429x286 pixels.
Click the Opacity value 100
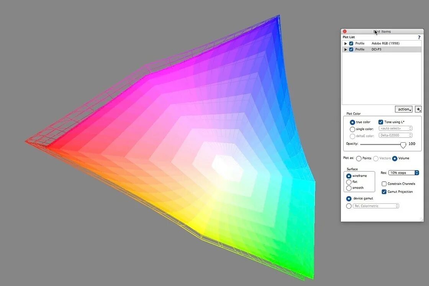click(412, 144)
